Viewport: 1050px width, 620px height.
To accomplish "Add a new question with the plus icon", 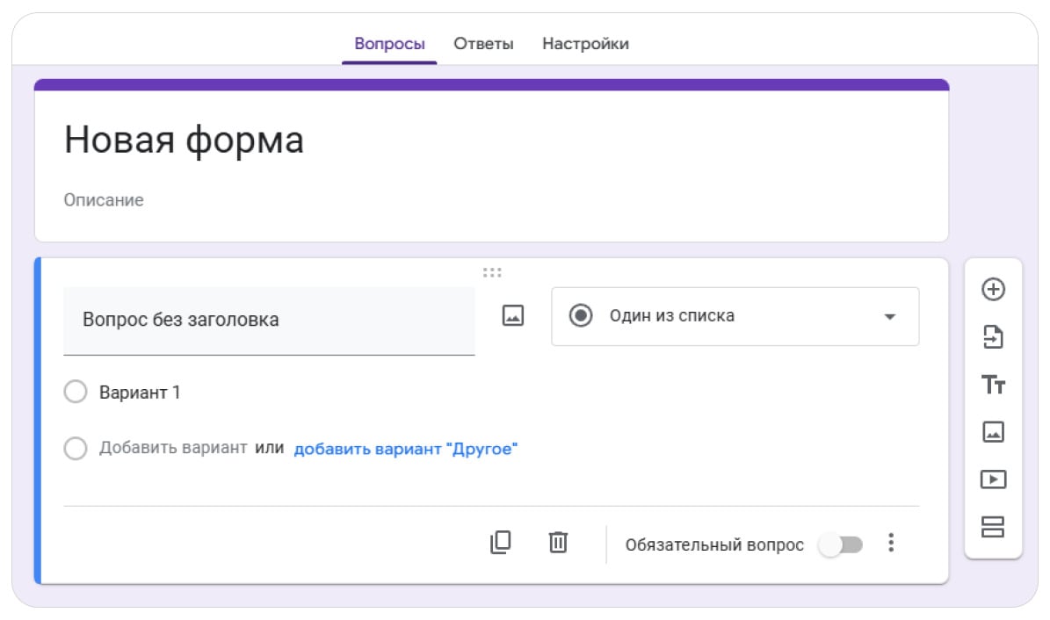I will tap(993, 290).
